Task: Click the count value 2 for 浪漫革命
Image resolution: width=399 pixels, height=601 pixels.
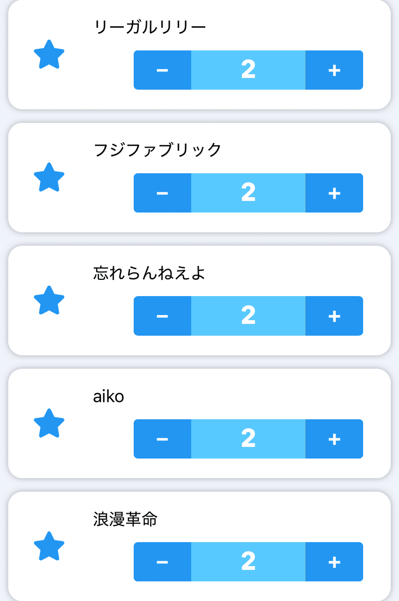Action: click(248, 562)
